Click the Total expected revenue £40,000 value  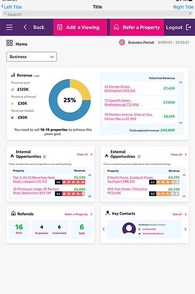point(168,130)
